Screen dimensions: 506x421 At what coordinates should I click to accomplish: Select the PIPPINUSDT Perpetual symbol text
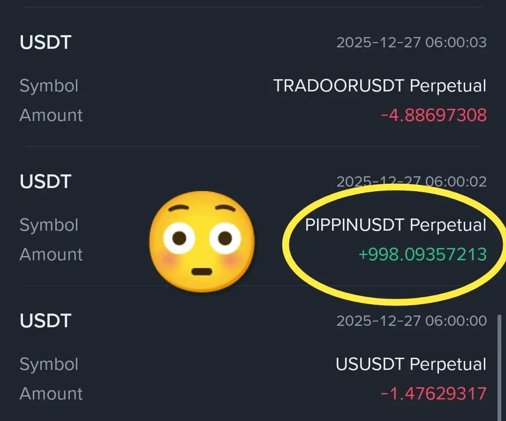click(396, 225)
